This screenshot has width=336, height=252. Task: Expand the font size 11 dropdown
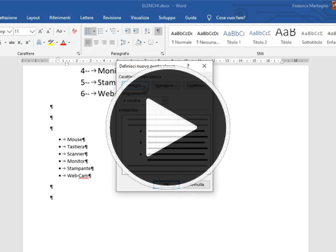(x=32, y=31)
